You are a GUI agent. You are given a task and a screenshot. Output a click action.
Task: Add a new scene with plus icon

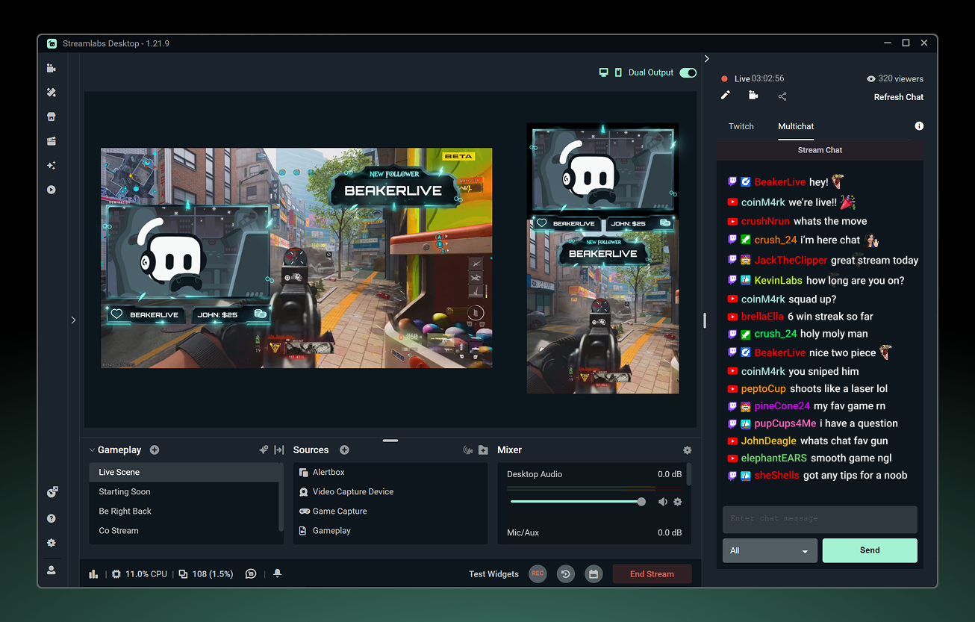(x=155, y=450)
